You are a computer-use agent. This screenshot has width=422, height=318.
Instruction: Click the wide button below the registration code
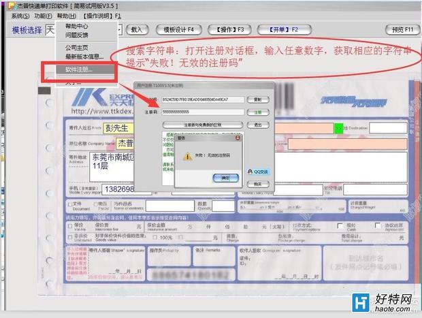(x=203, y=125)
